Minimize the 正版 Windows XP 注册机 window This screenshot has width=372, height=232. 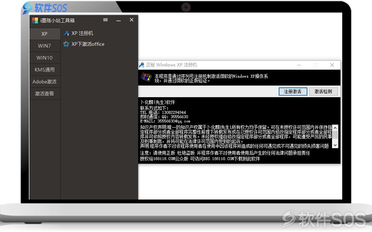[299, 65]
